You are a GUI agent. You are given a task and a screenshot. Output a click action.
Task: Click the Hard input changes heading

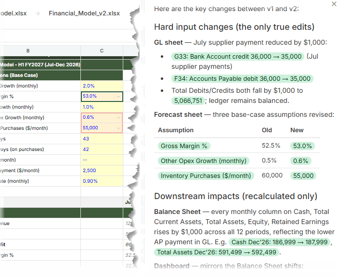click(x=234, y=27)
